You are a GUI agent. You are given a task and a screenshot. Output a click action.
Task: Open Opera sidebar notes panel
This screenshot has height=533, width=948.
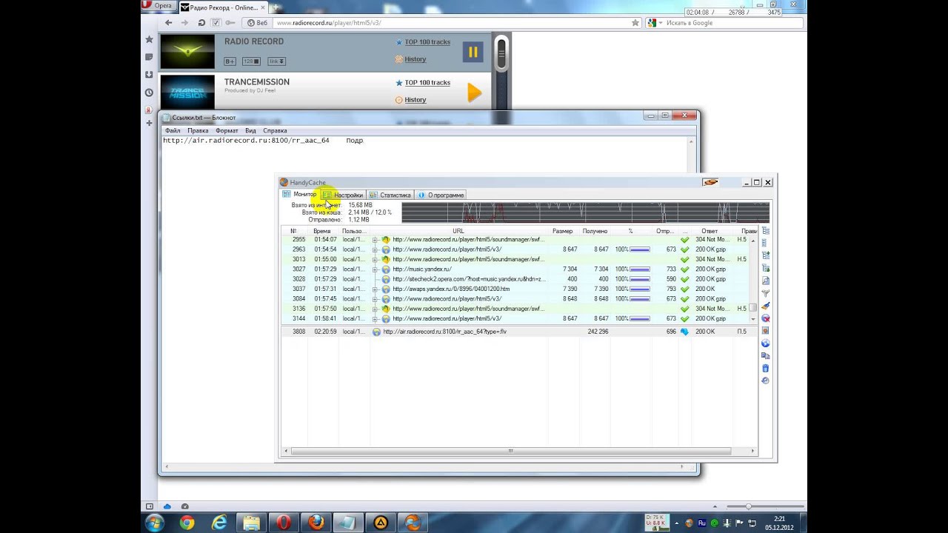[149, 57]
